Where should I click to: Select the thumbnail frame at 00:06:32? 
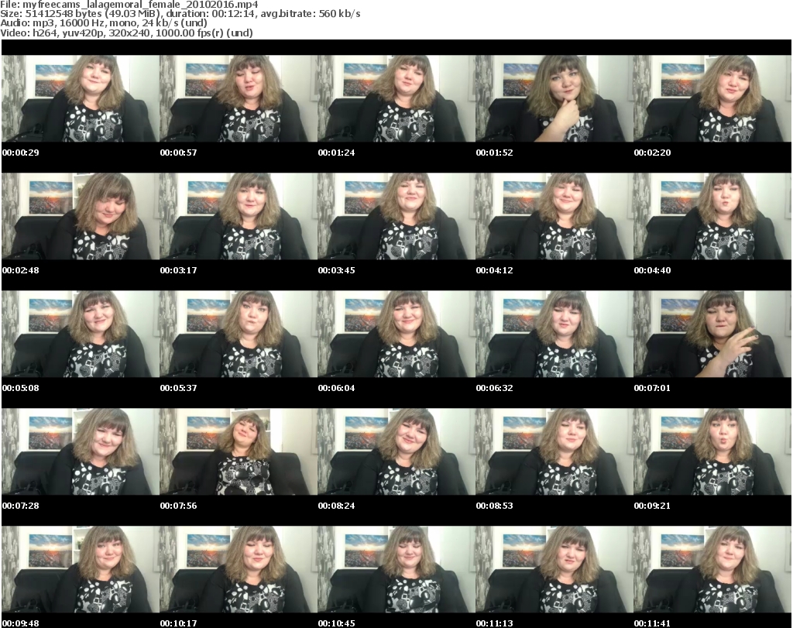coord(554,335)
